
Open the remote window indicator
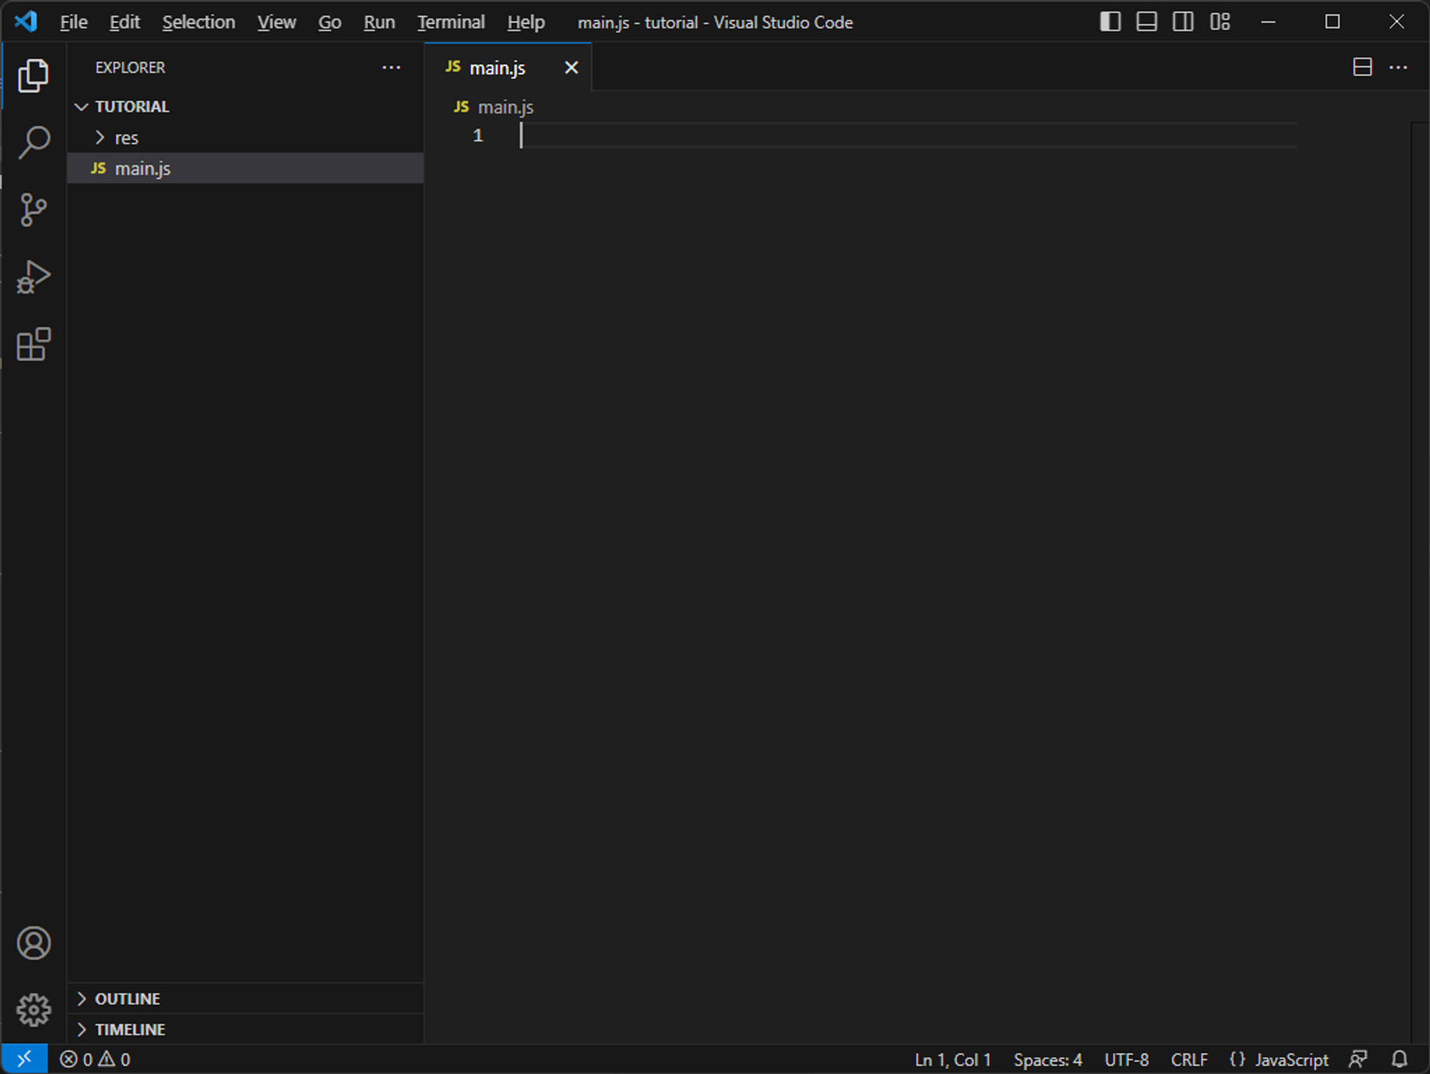(25, 1059)
